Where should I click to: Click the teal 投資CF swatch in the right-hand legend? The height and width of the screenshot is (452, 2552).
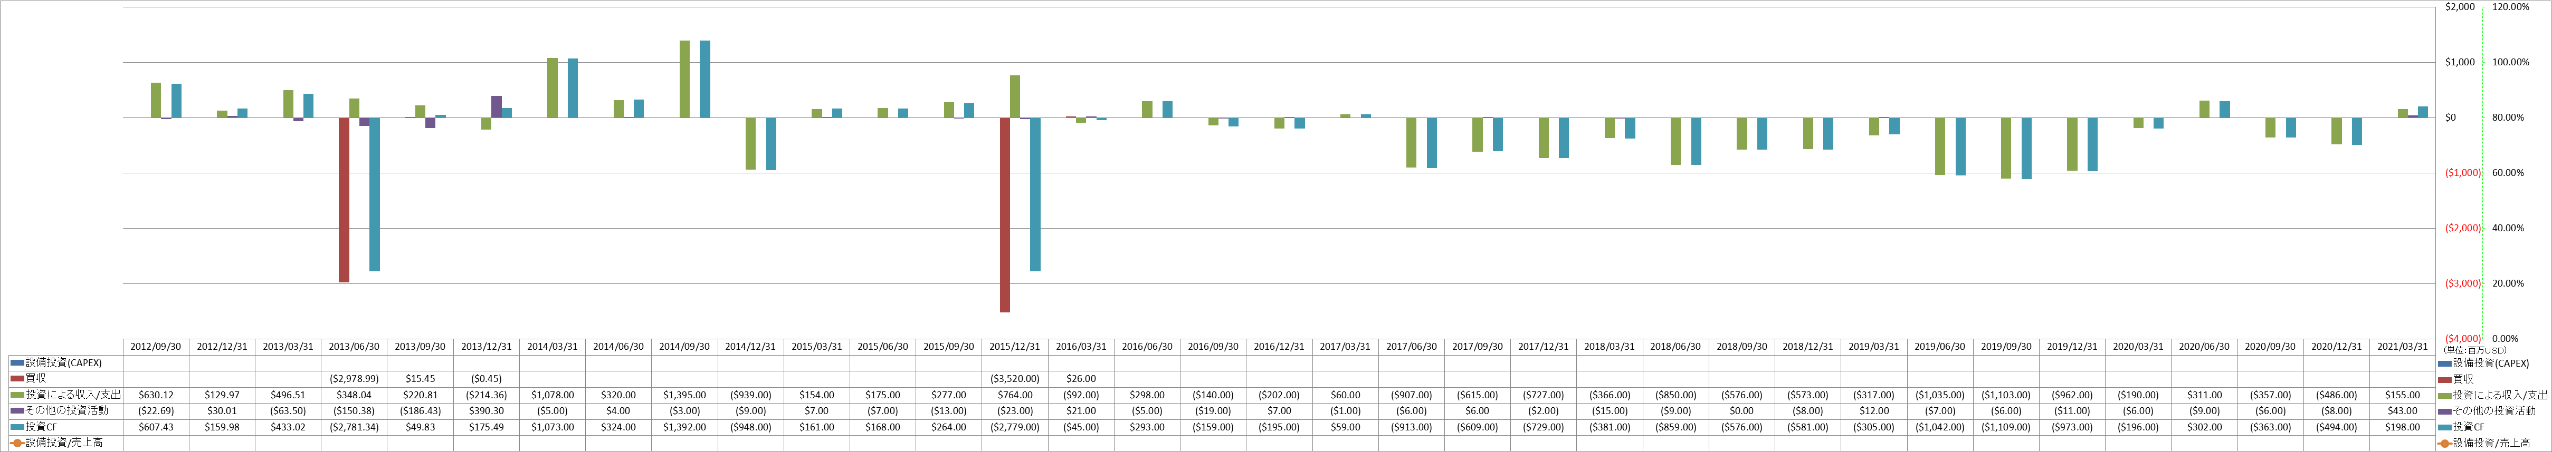[x=2445, y=427]
